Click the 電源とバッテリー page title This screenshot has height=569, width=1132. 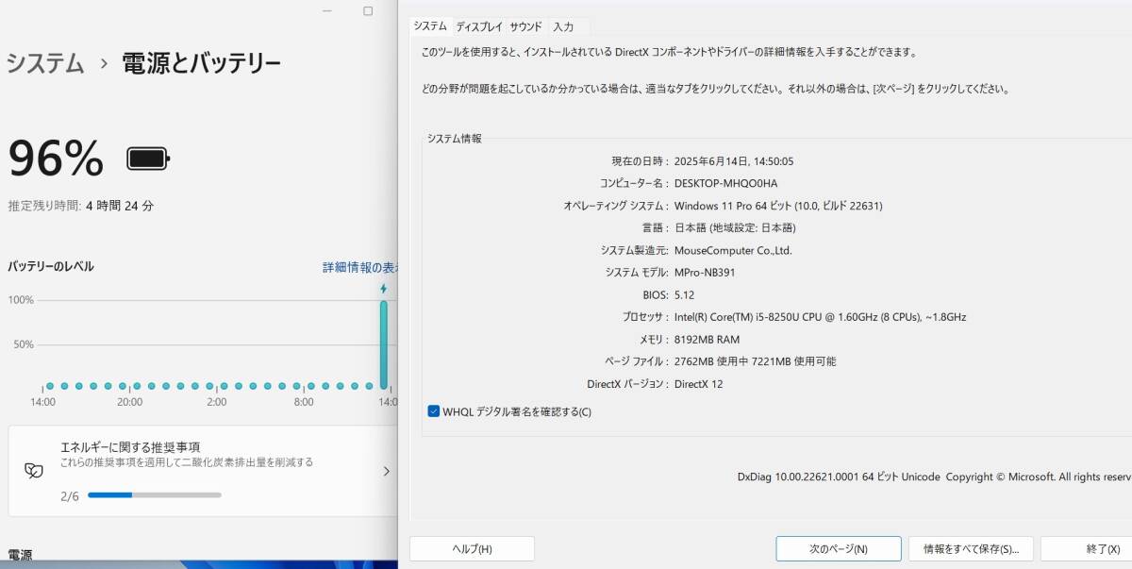pos(201,63)
